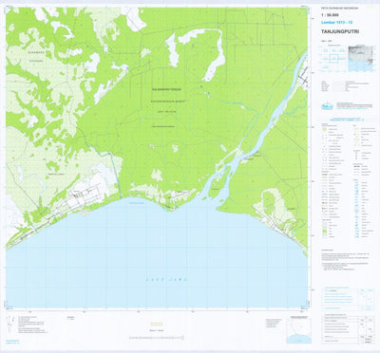Click the blue agency logo emblem
Viewport: 380px width, 353px height.
coord(327,106)
